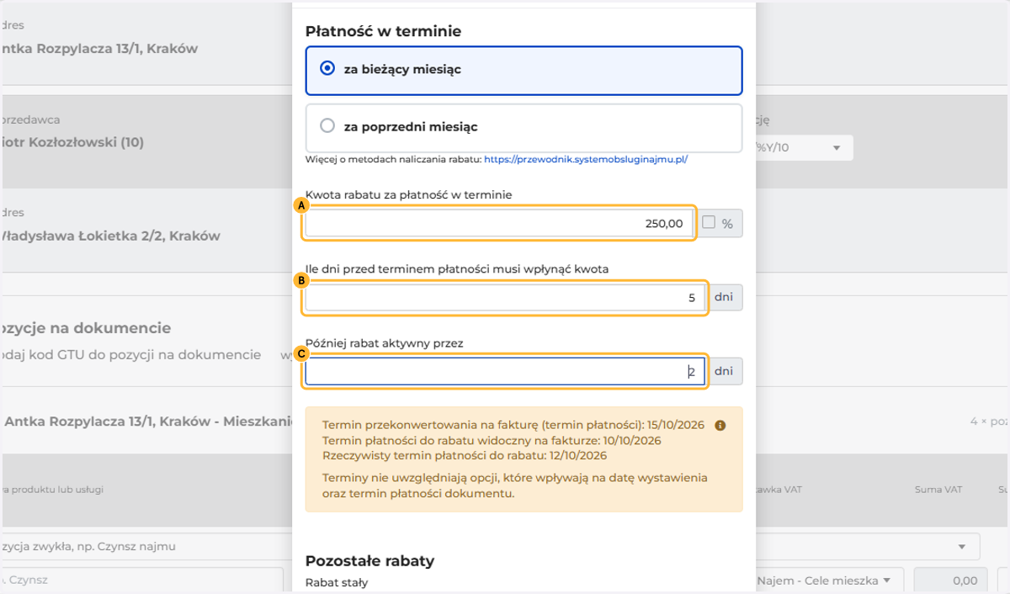
Task: Open 'Pozycja zwykła, np. Czynsz najmu' dropdown
Action: point(488,546)
